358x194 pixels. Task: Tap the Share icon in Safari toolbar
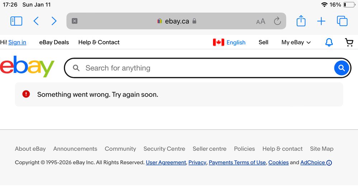pos(301,21)
